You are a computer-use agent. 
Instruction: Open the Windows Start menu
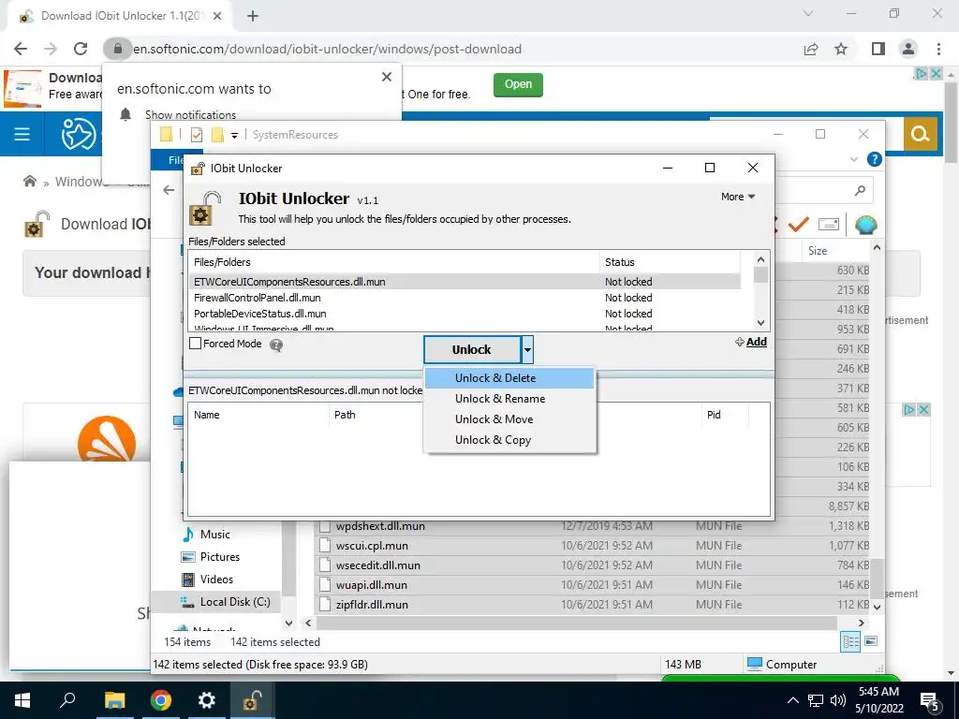click(22, 700)
